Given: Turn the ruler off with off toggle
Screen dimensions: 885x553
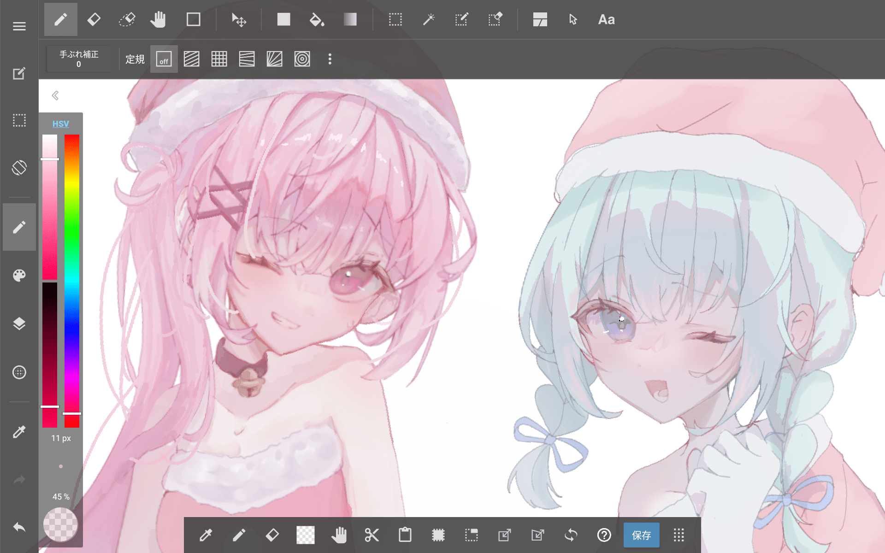Looking at the screenshot, I should [164, 59].
